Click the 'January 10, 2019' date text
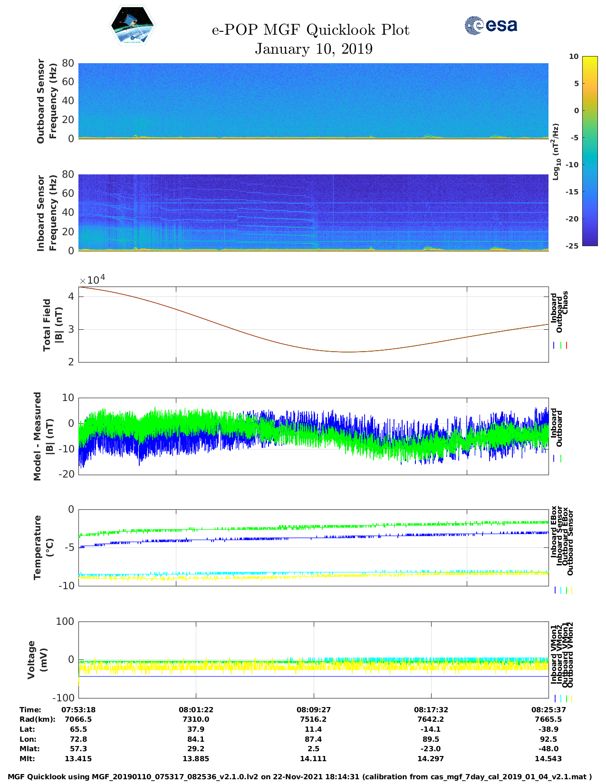 (314, 49)
